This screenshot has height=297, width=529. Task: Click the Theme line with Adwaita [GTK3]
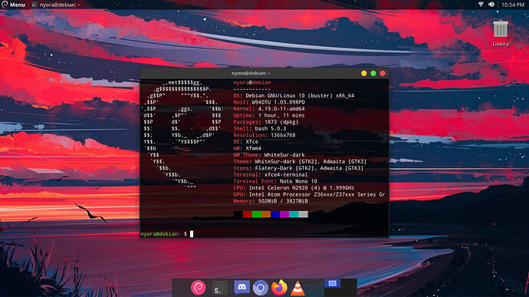[x=300, y=161]
